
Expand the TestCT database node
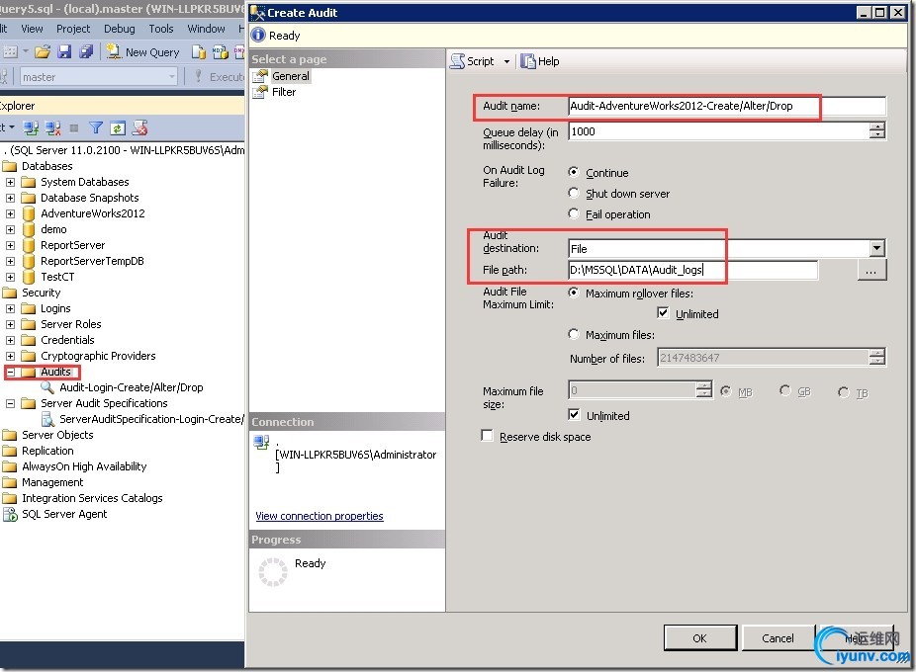pos(11,277)
